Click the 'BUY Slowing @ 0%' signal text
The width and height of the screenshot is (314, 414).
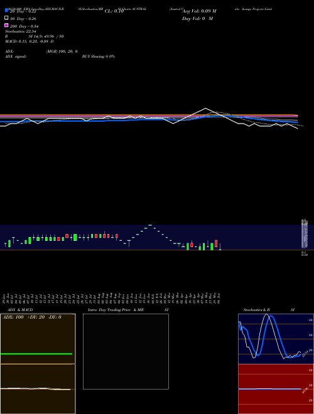[x=99, y=56]
